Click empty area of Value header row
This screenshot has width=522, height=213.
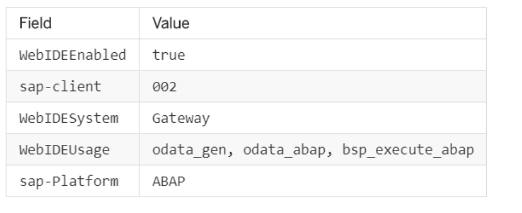click(336, 23)
